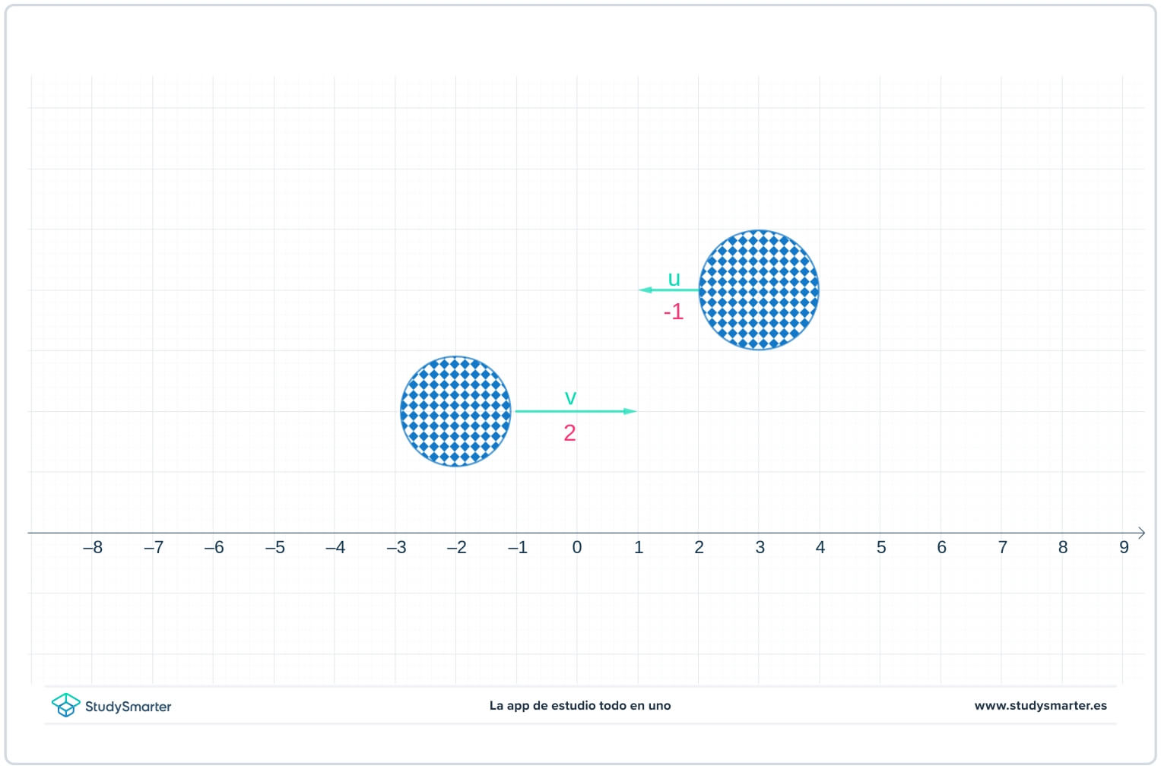Click the number 0 on the axis
The height and width of the screenshot is (769, 1161).
coord(577,547)
